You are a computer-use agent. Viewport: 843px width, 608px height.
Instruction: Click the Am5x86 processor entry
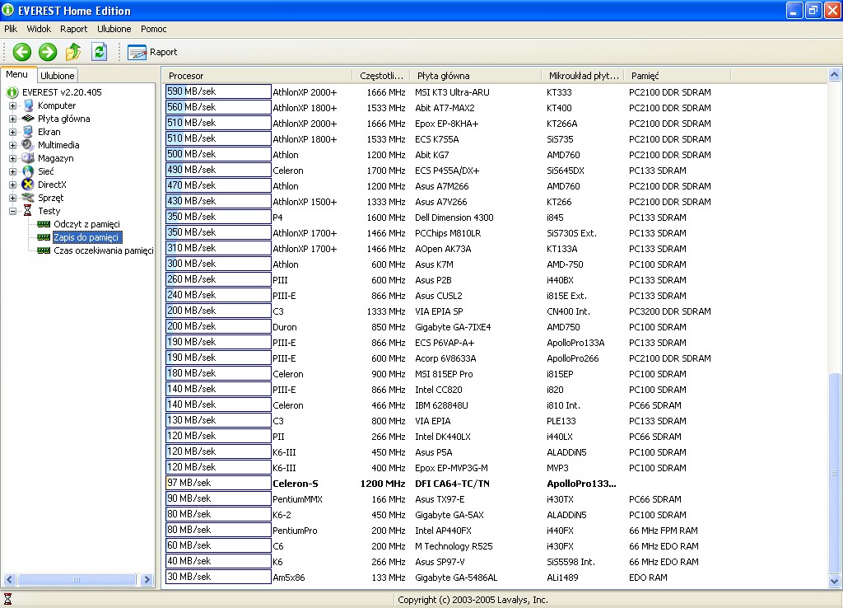289,578
